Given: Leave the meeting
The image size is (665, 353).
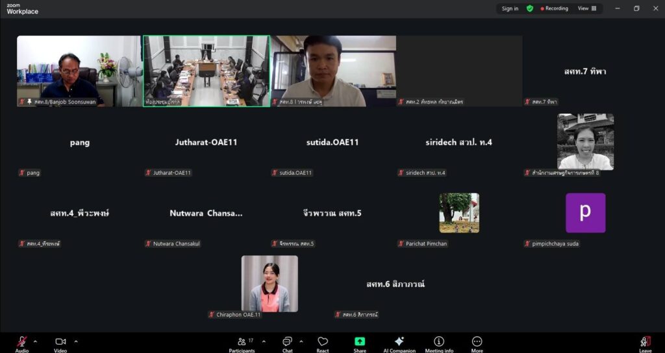Looking at the screenshot, I should tap(645, 343).
